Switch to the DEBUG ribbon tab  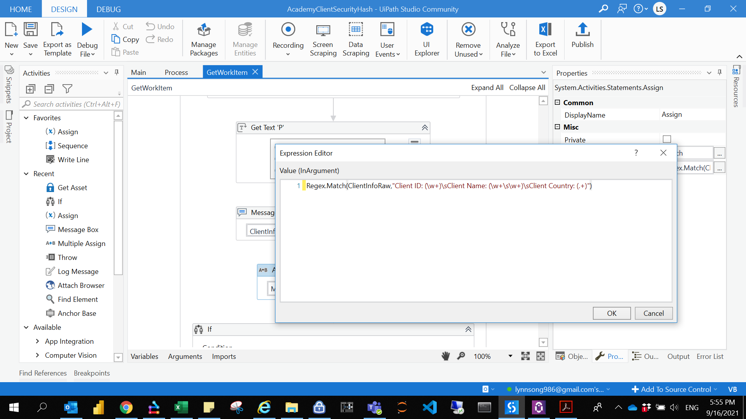(108, 9)
